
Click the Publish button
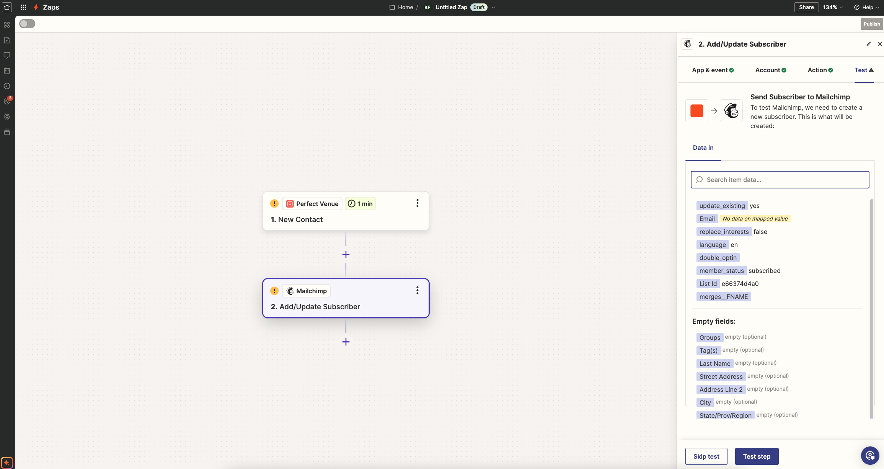click(x=872, y=24)
